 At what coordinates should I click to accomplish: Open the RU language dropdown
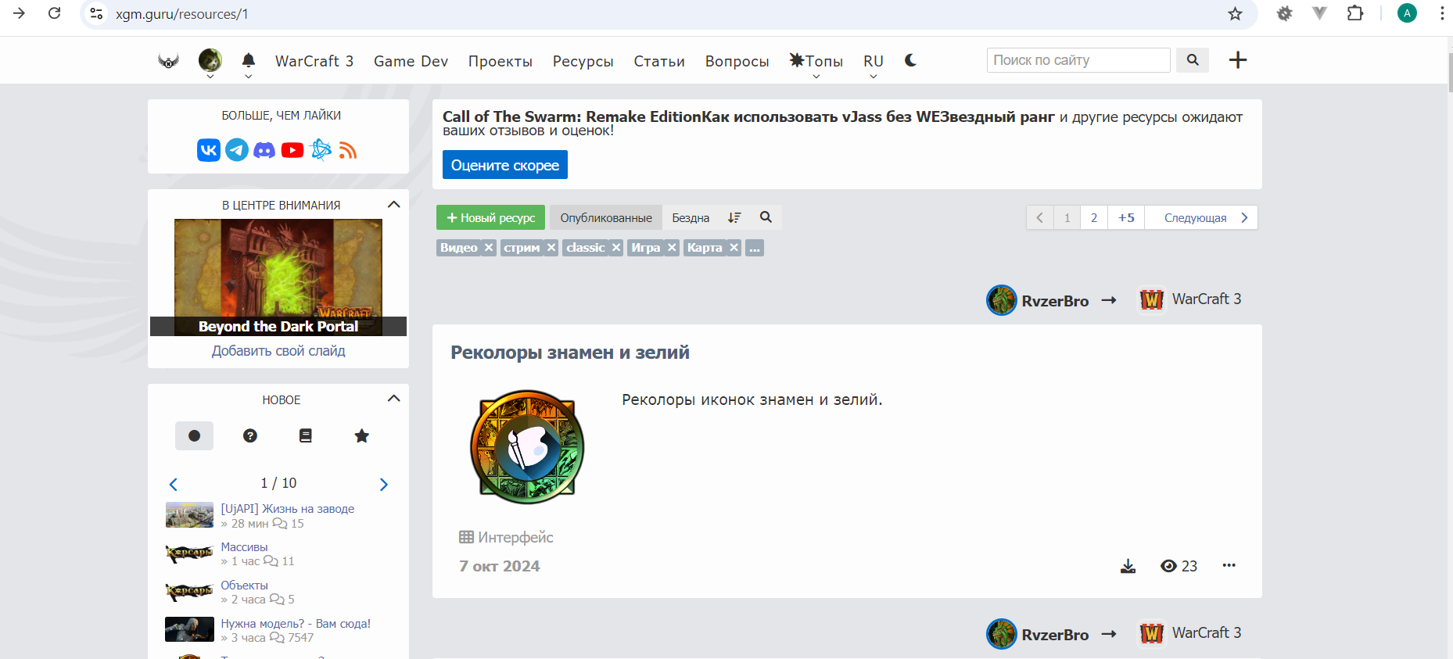(x=874, y=63)
